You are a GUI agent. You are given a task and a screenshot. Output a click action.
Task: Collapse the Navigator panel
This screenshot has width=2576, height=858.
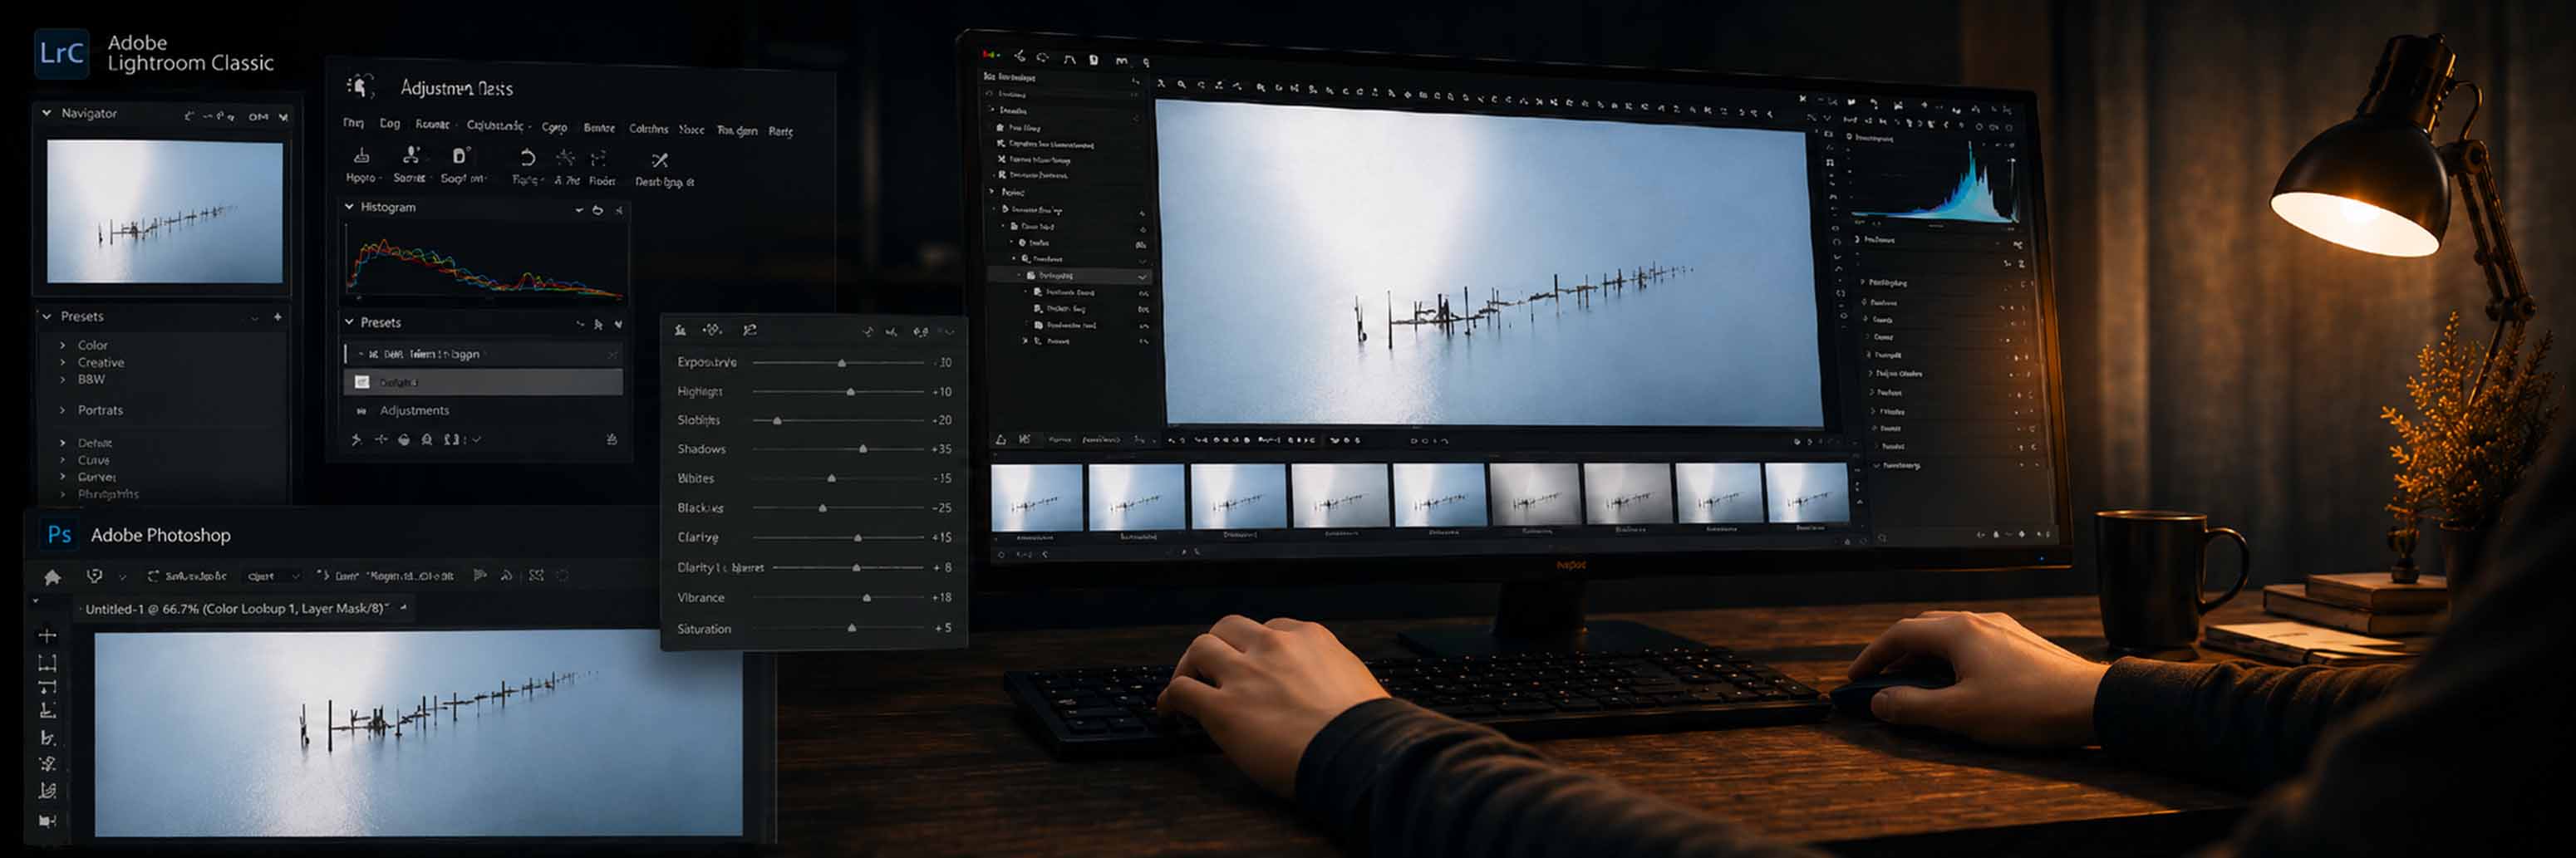tap(46, 113)
